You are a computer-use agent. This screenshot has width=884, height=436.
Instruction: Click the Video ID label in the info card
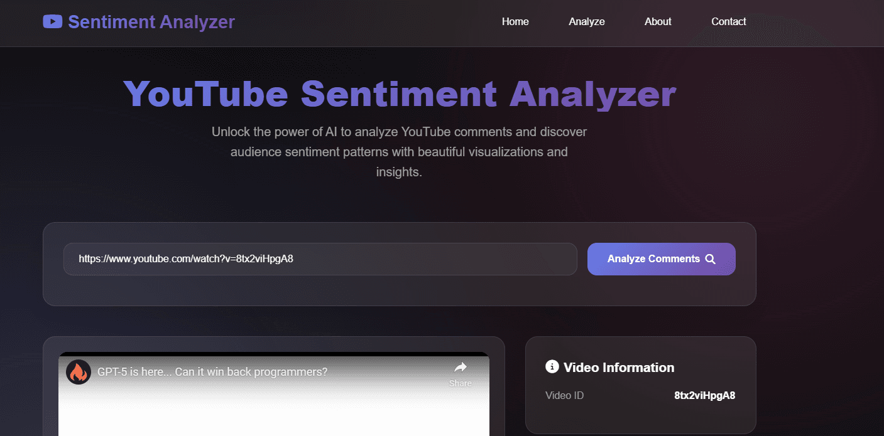pyautogui.click(x=564, y=395)
